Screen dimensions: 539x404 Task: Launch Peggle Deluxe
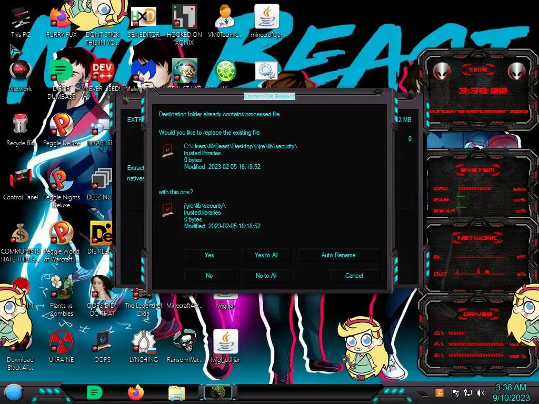point(61,130)
